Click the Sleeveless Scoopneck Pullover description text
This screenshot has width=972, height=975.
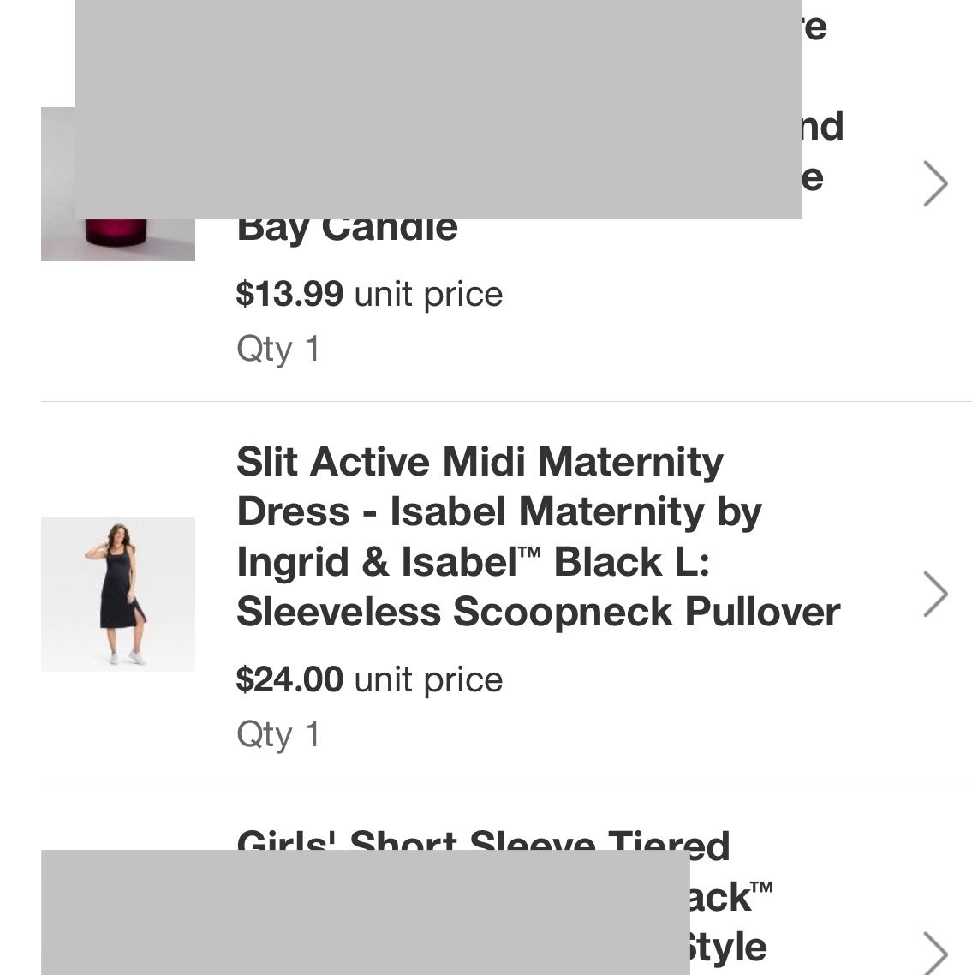540,613
